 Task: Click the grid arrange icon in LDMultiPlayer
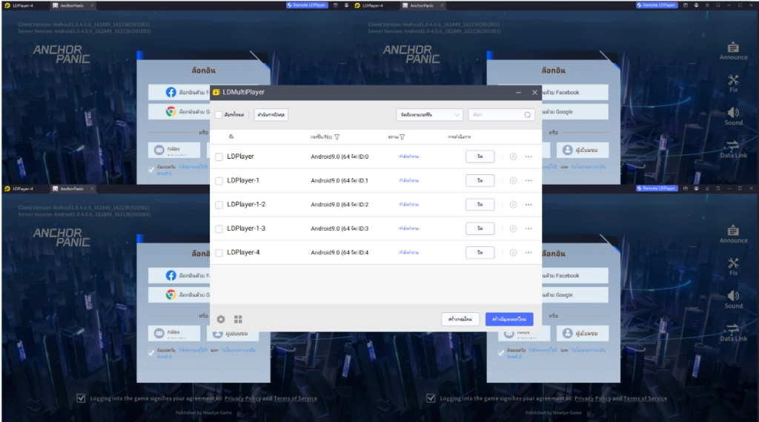(x=238, y=320)
